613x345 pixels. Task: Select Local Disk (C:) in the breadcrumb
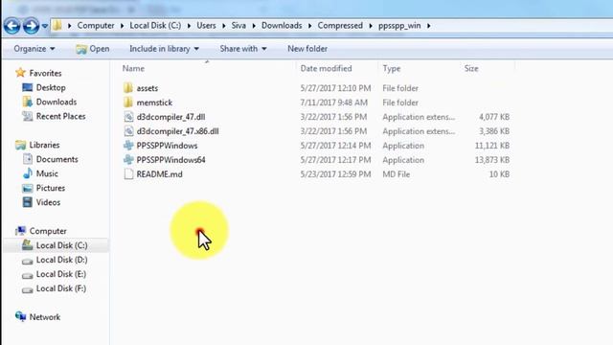pyautogui.click(x=155, y=26)
